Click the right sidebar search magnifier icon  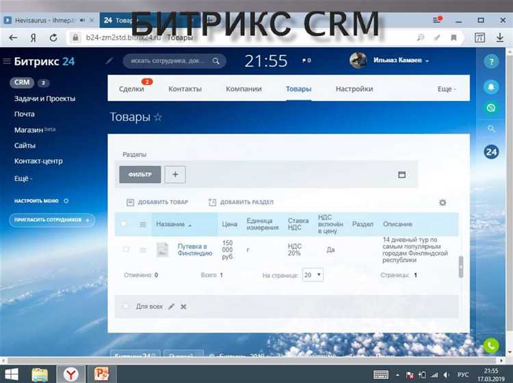[x=491, y=128]
